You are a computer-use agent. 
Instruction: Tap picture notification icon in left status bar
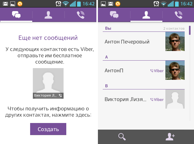(13, 4)
